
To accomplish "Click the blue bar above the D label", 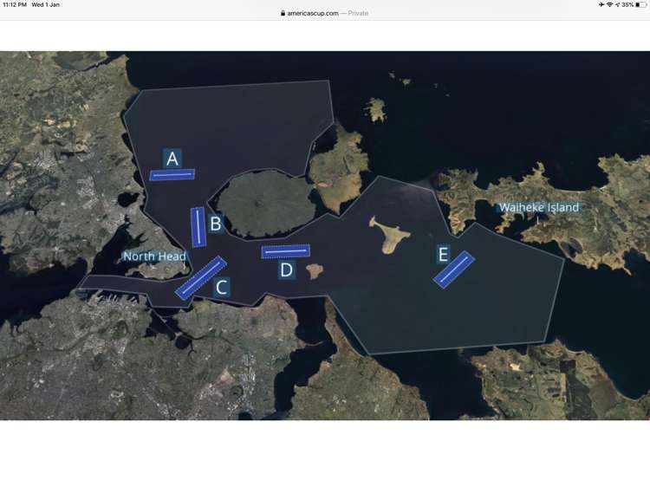I will coord(285,252).
